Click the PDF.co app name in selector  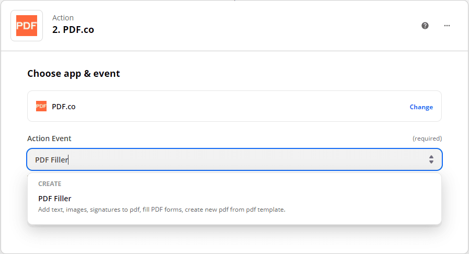(64, 107)
